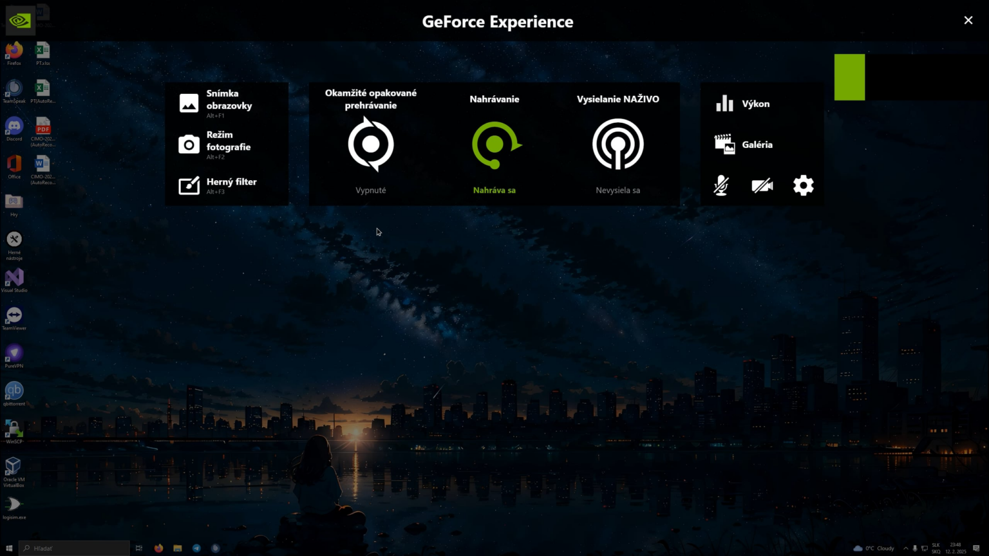989x556 pixels.
Task: Open the Galéria gallery
Action: [x=744, y=145]
